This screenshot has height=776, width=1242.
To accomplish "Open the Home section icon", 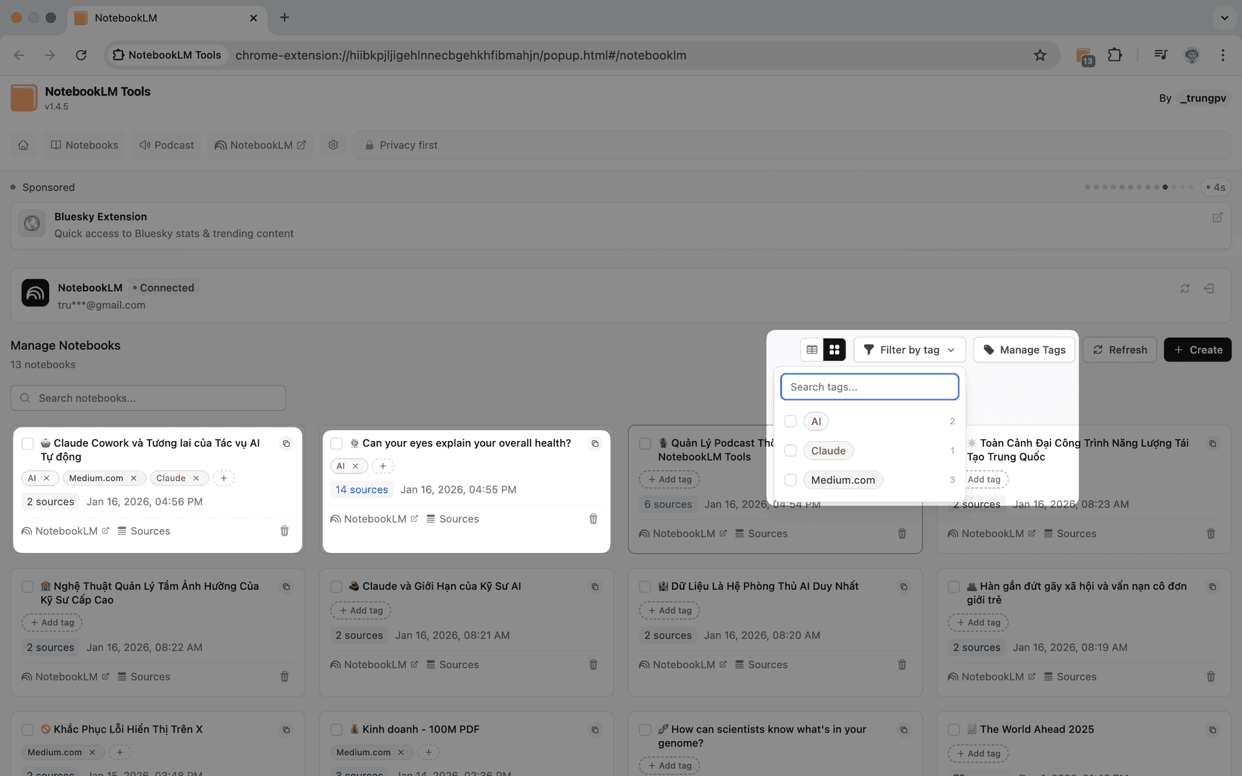I will pos(23,145).
